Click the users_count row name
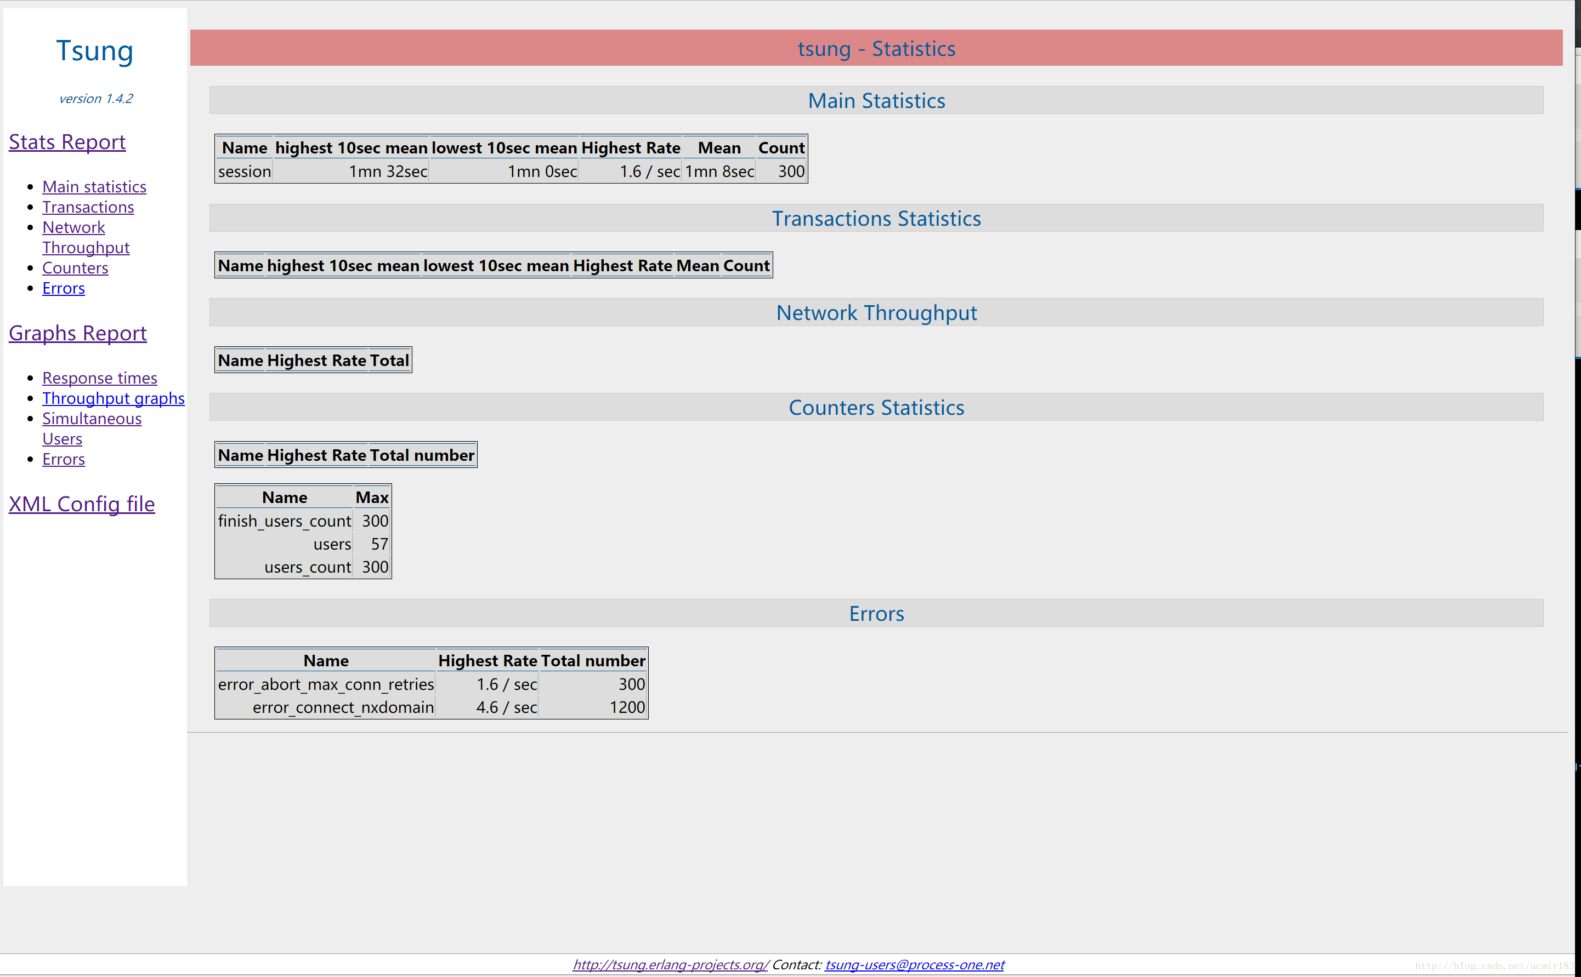 (307, 567)
